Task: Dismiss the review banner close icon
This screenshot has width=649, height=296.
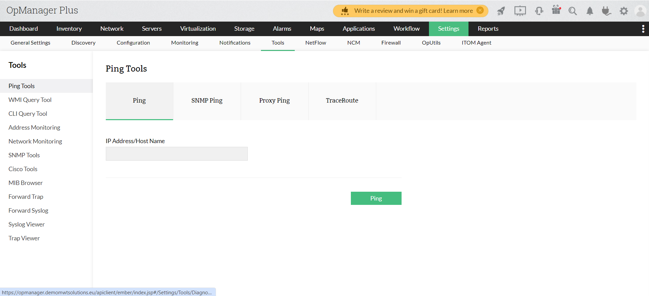Action: coord(480,10)
